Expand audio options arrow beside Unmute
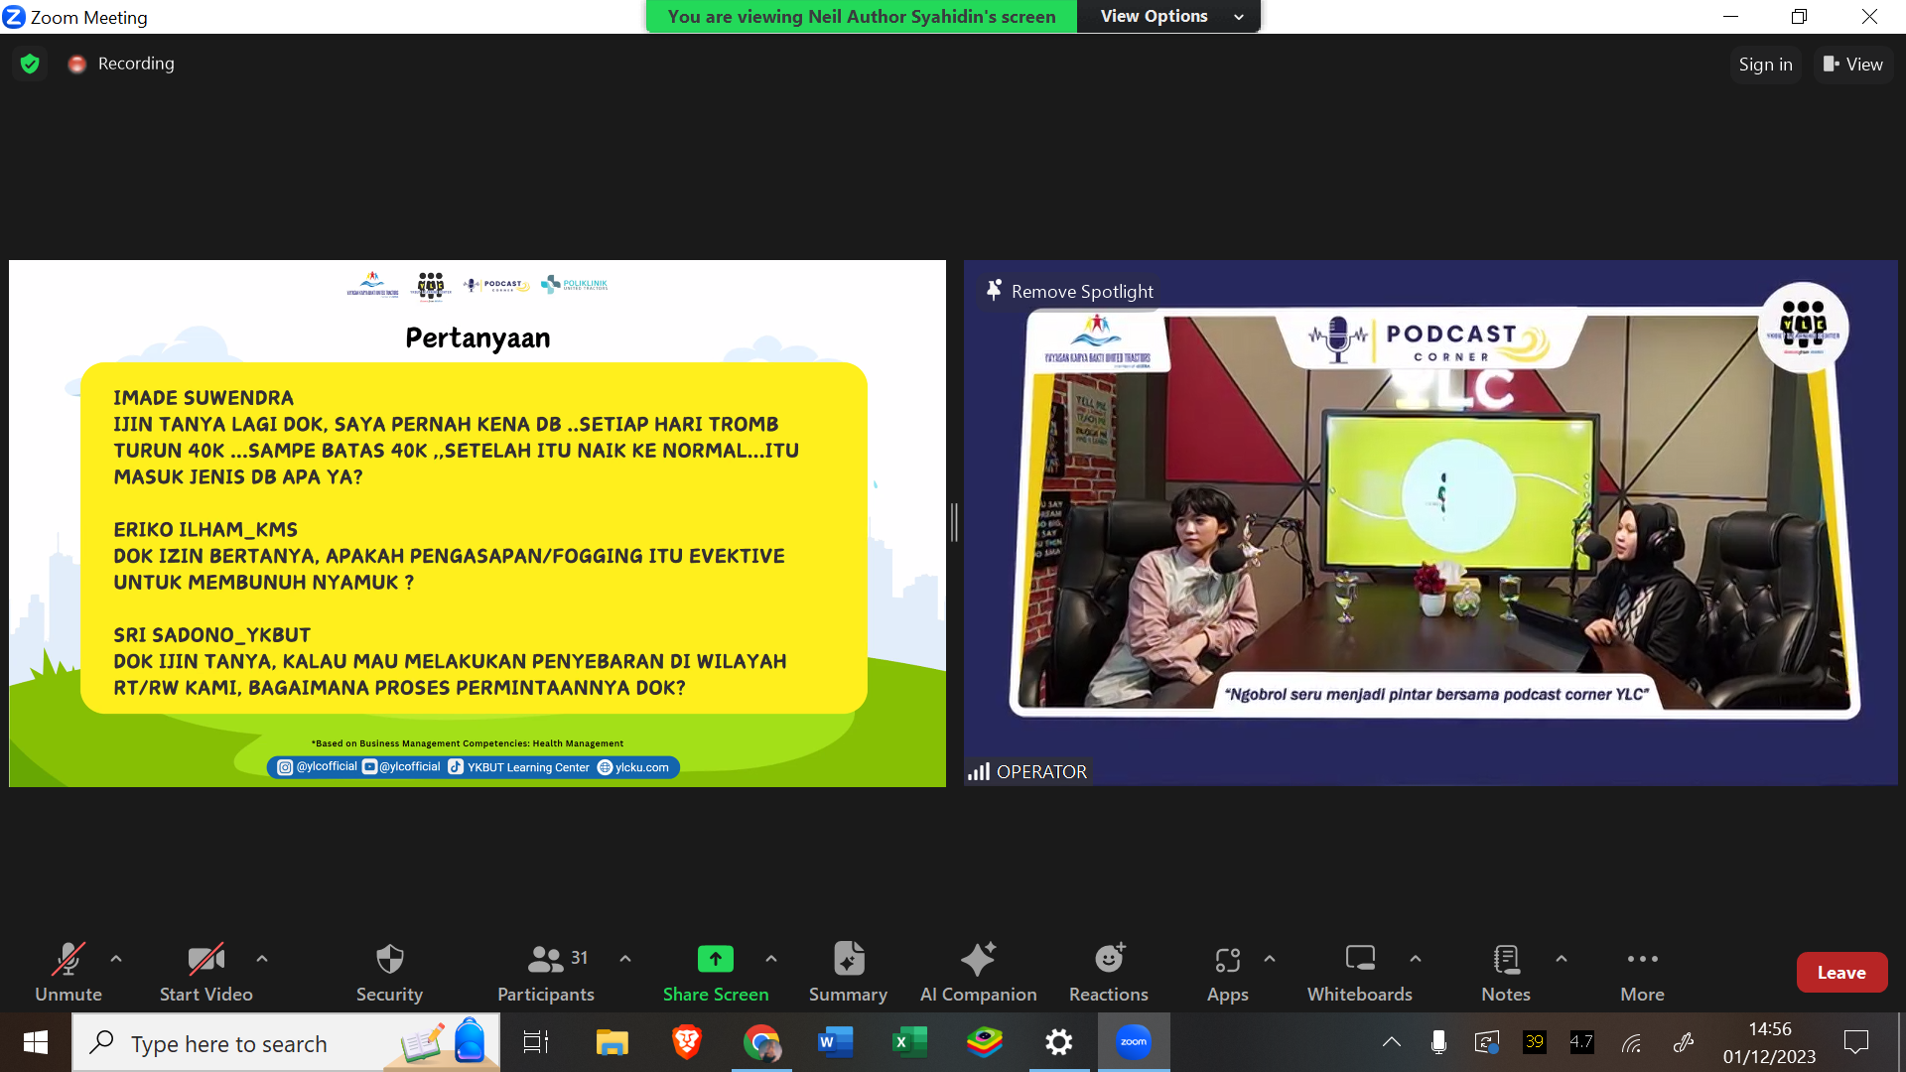1906x1072 pixels. coord(116,959)
